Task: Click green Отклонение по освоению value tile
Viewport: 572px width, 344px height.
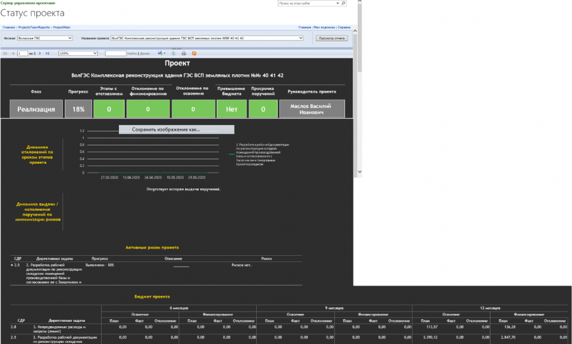Action: tap(193, 109)
